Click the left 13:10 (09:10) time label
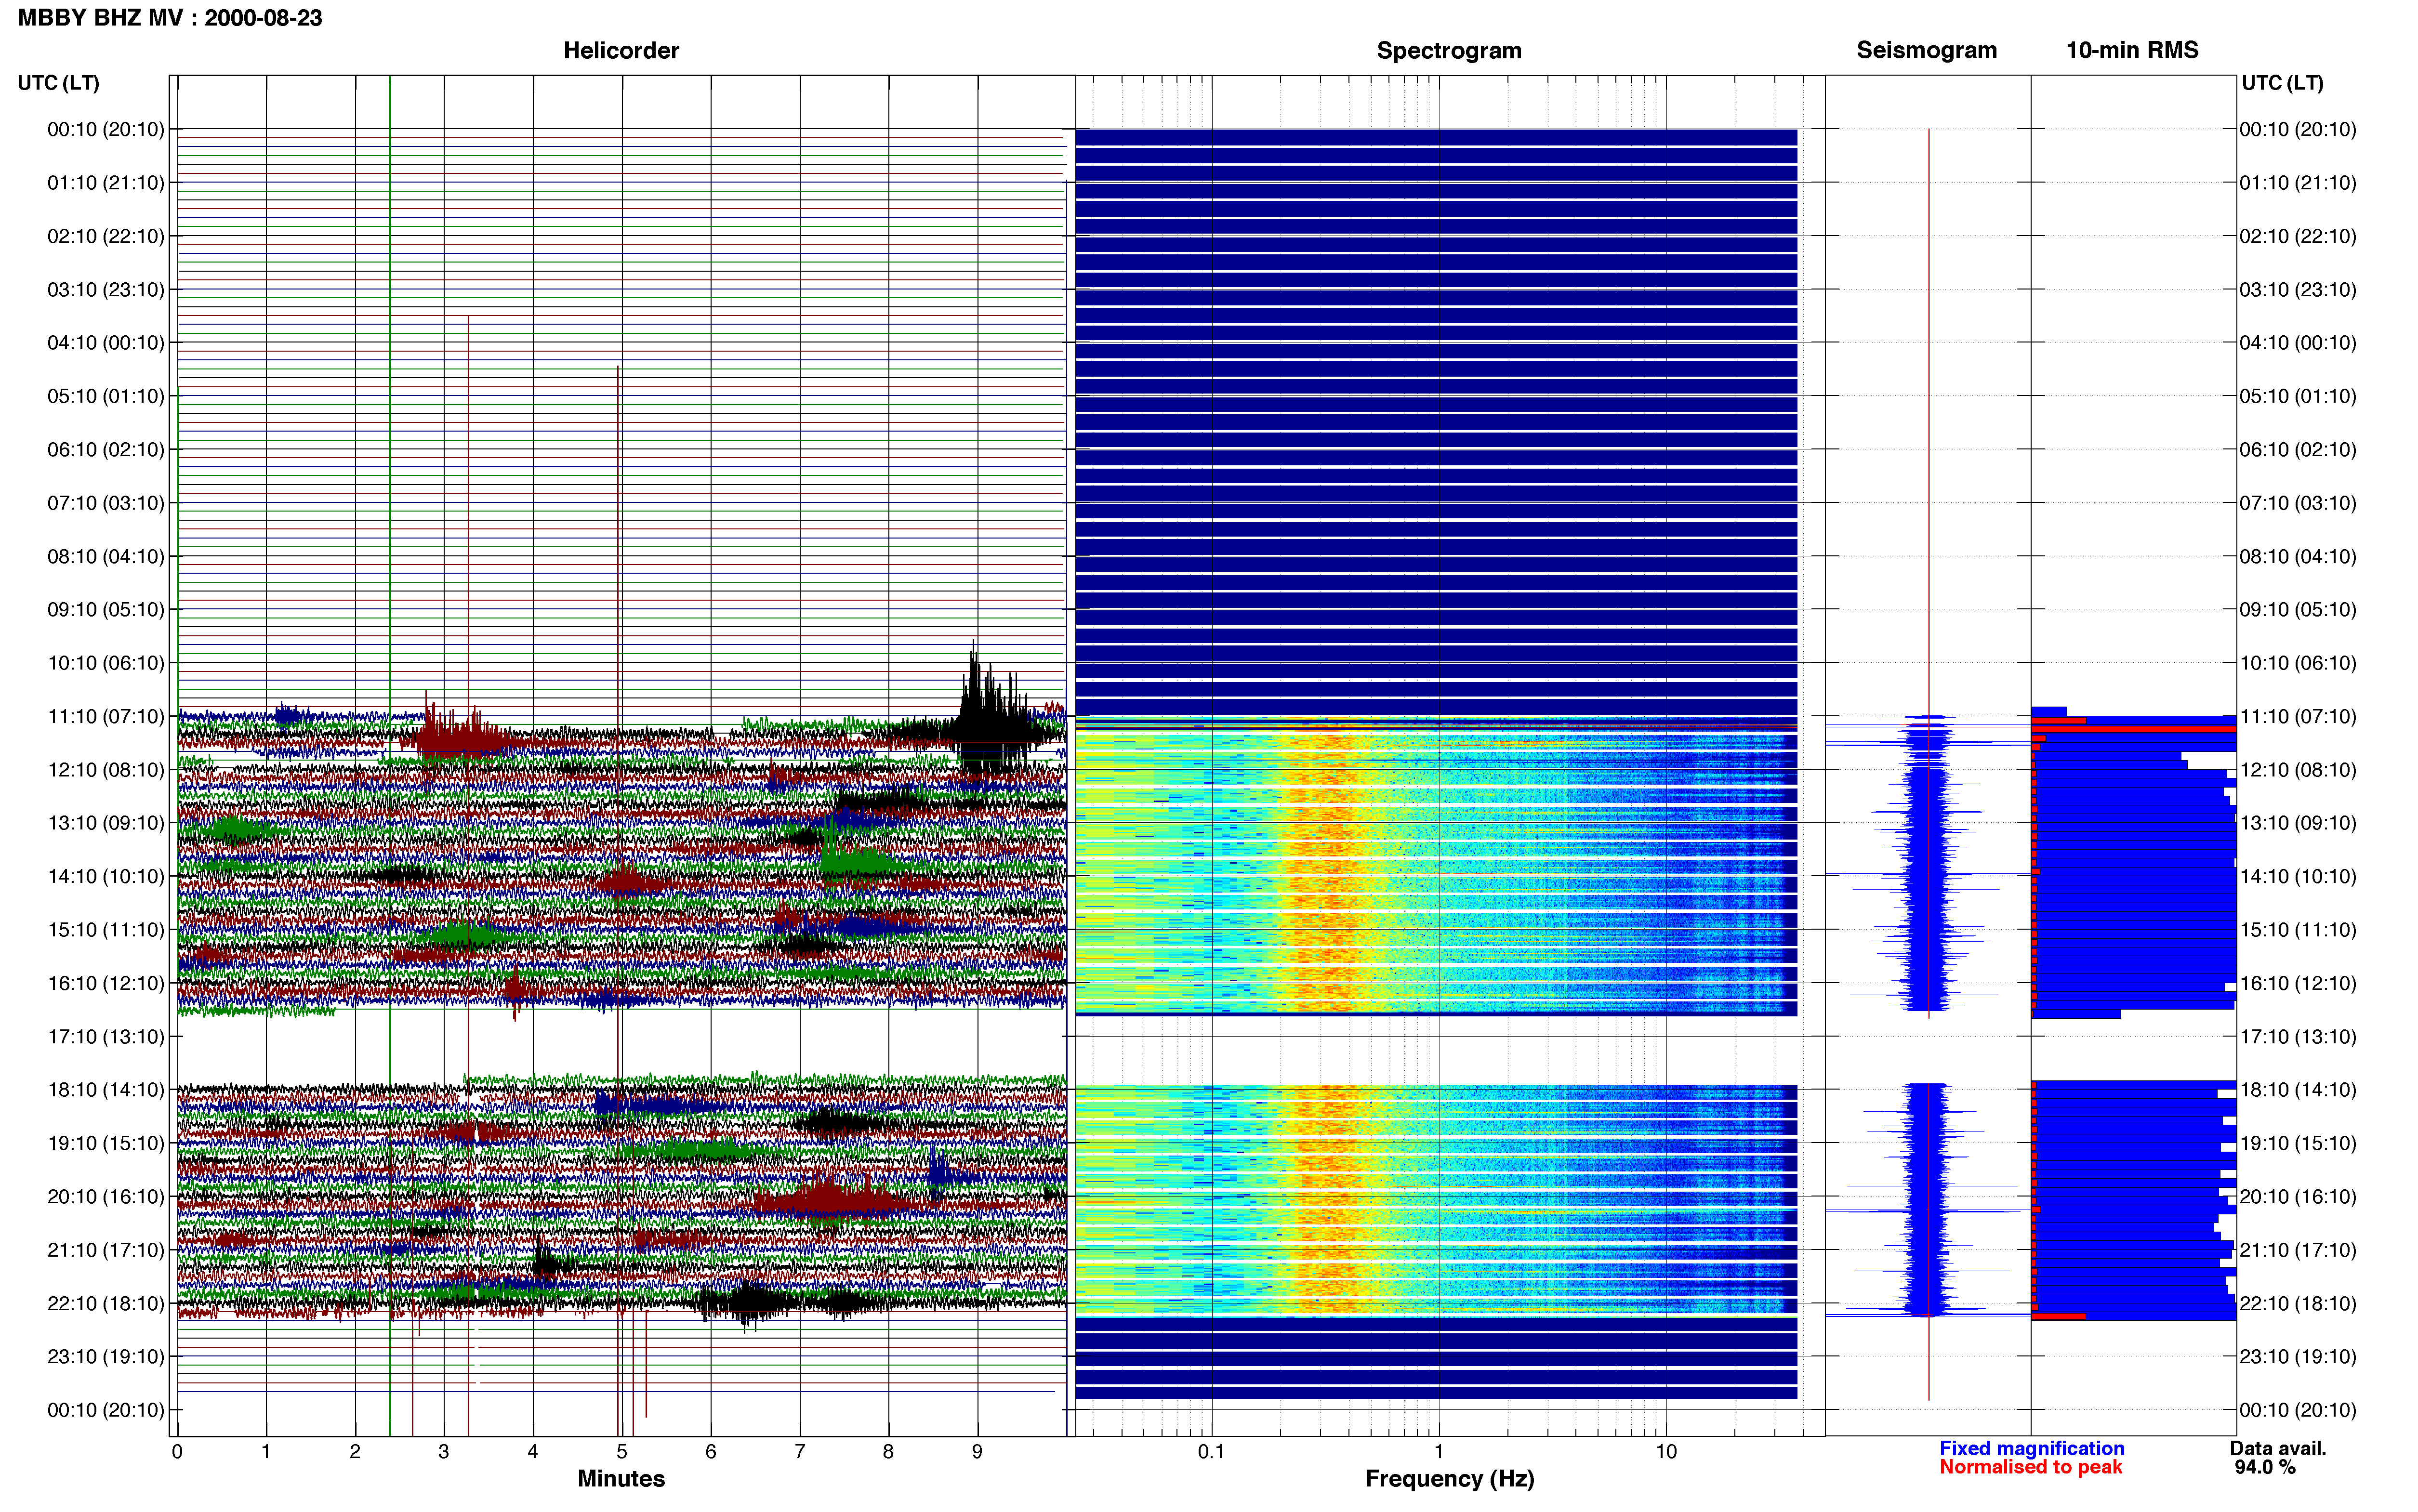 point(106,823)
